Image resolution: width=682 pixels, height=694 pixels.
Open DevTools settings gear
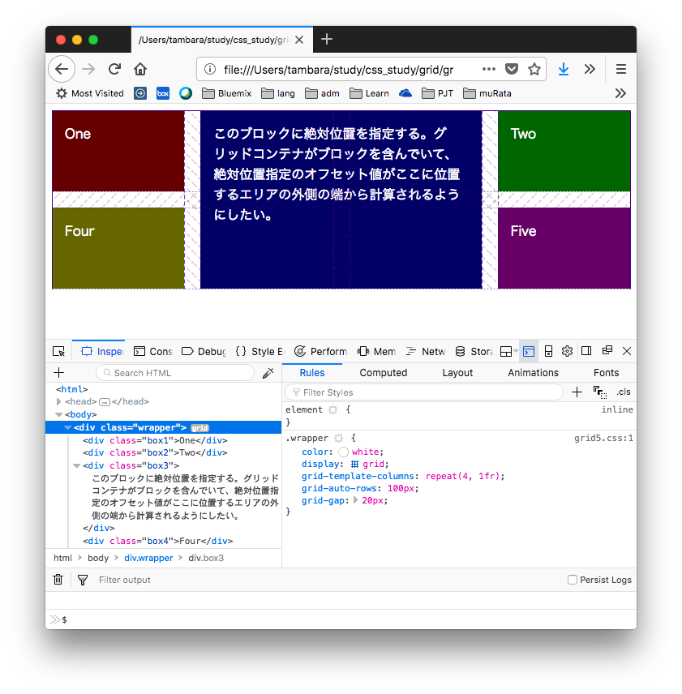[x=567, y=351]
